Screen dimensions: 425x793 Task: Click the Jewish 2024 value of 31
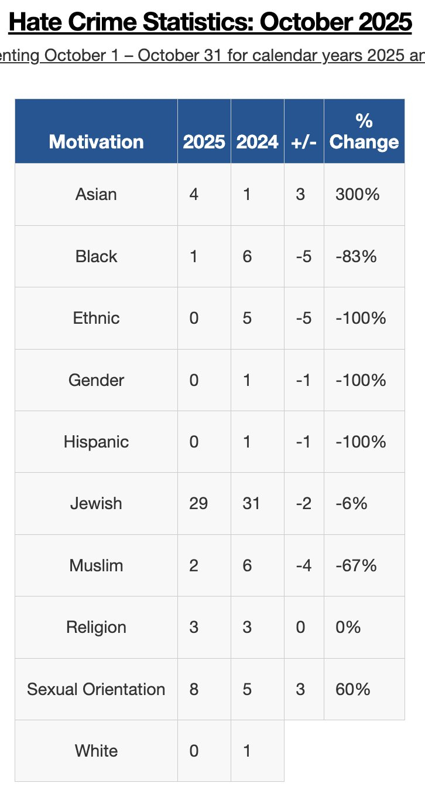click(251, 503)
